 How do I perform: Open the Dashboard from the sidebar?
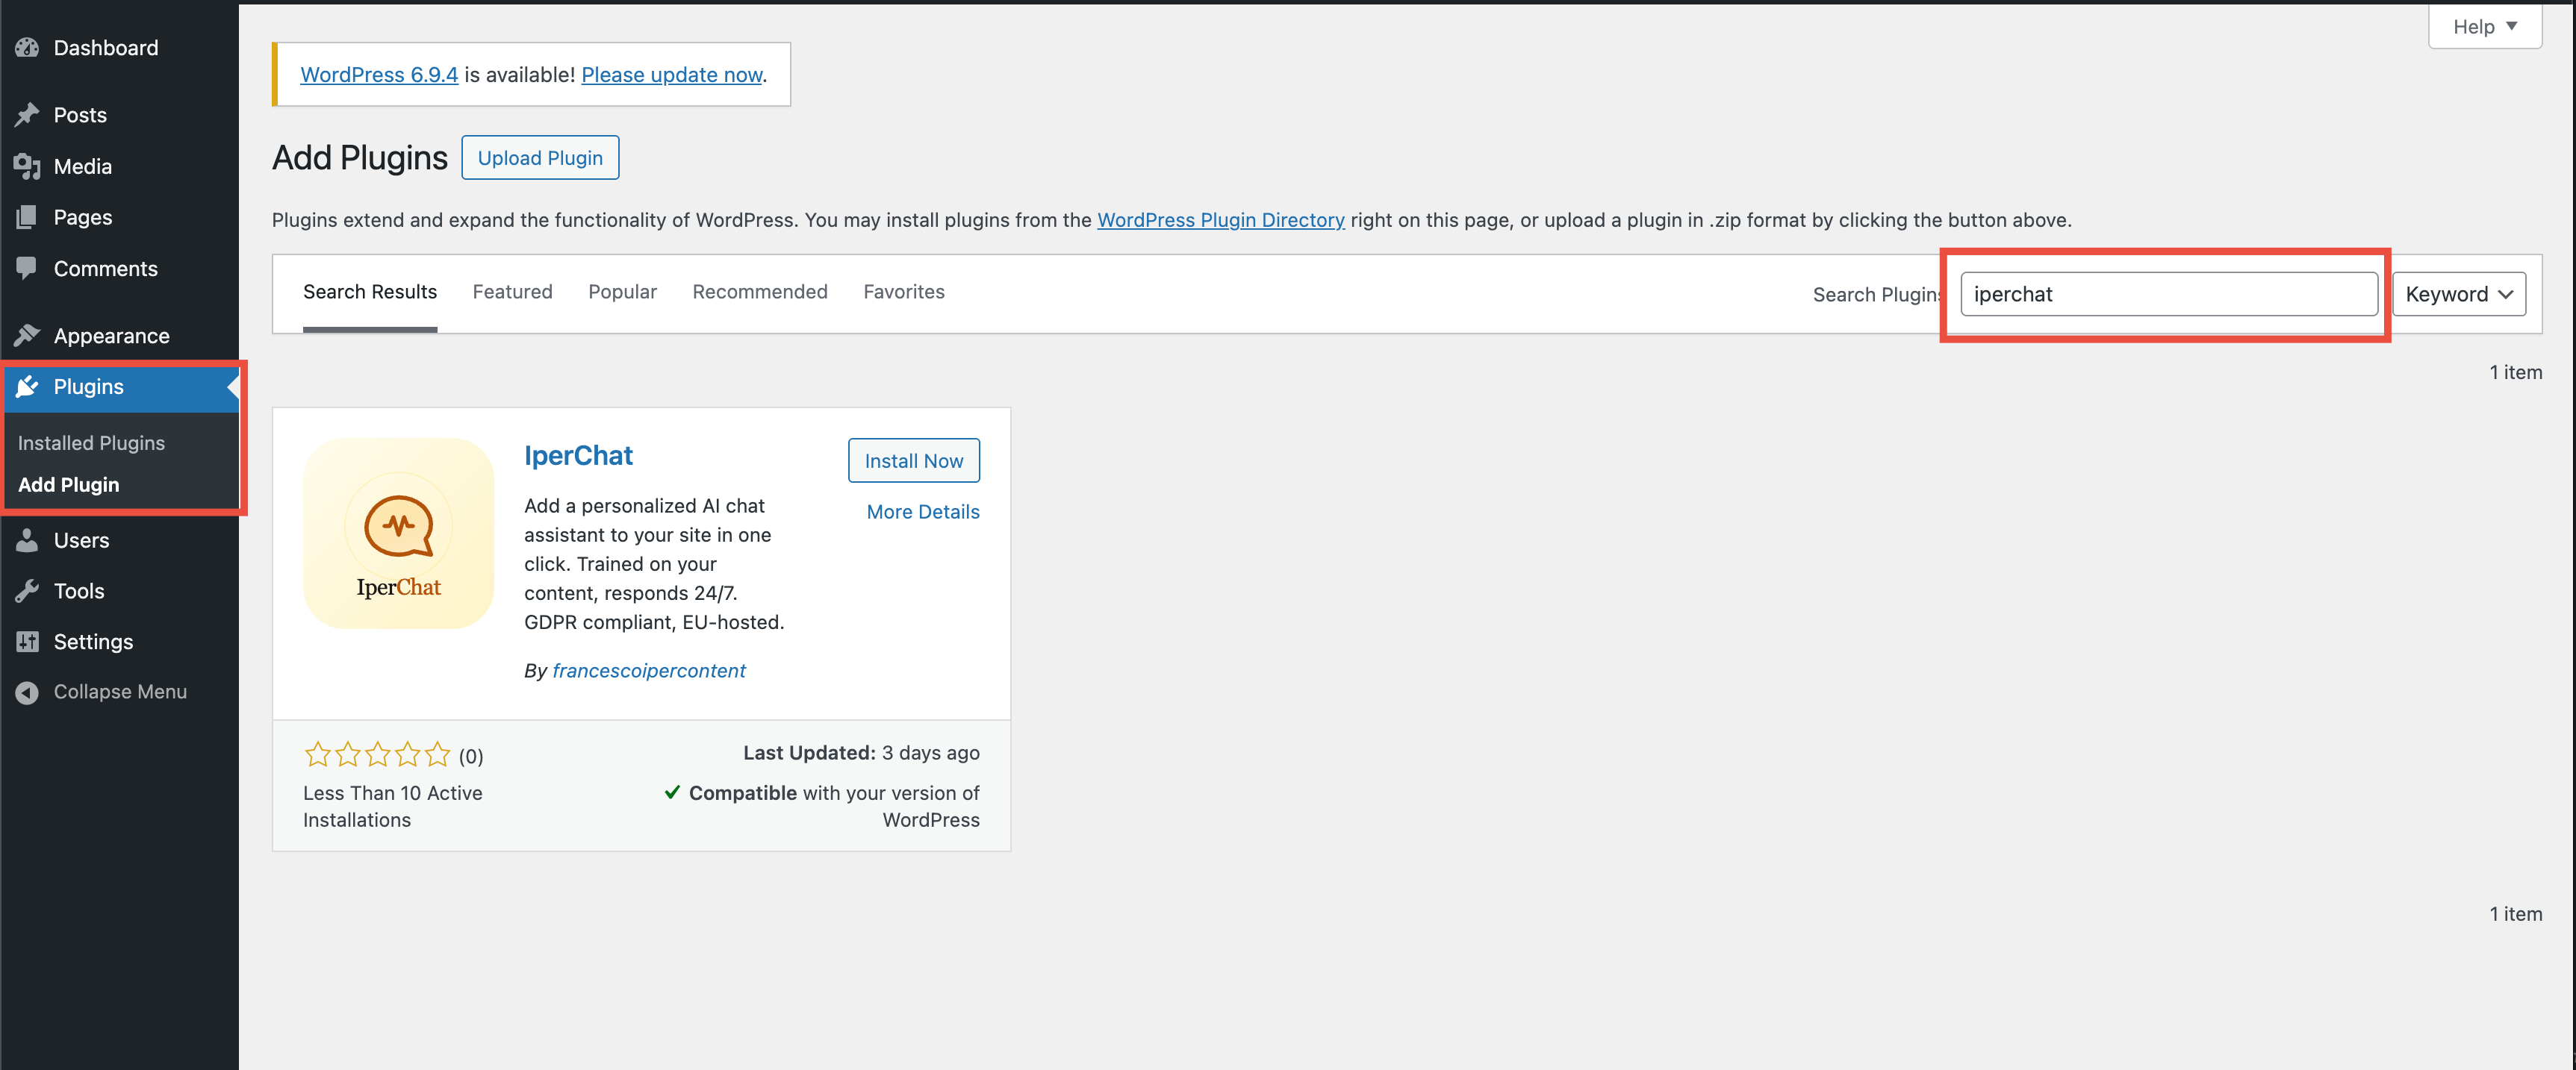point(28,47)
